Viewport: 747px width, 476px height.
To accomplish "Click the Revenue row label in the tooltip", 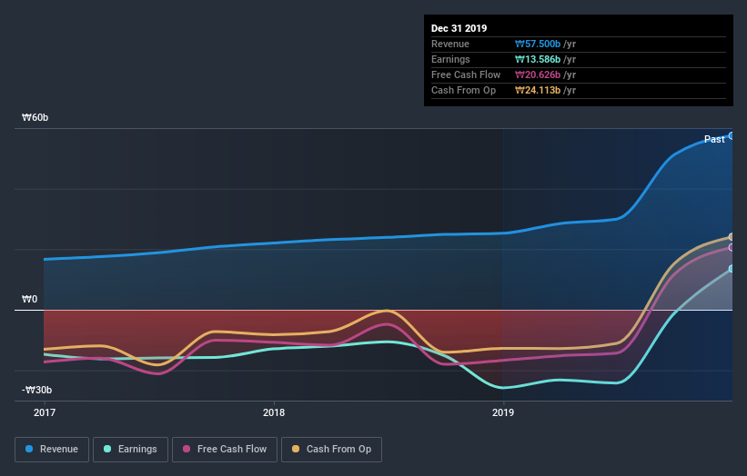I will click(450, 44).
